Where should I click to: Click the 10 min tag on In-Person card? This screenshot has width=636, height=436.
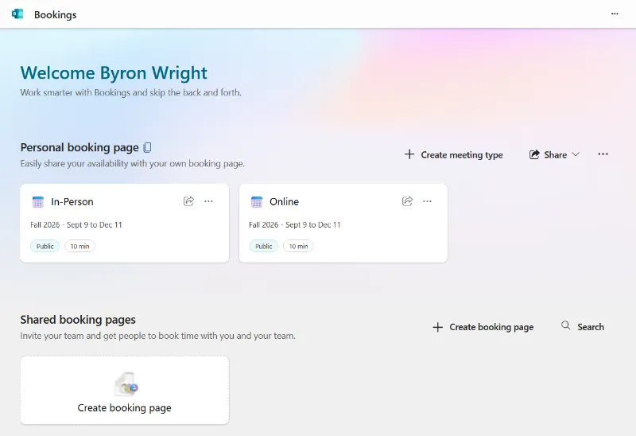tap(80, 246)
